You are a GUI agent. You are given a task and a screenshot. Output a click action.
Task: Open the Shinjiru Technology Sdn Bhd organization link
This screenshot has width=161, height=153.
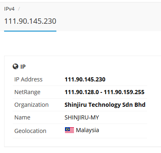point(105,105)
